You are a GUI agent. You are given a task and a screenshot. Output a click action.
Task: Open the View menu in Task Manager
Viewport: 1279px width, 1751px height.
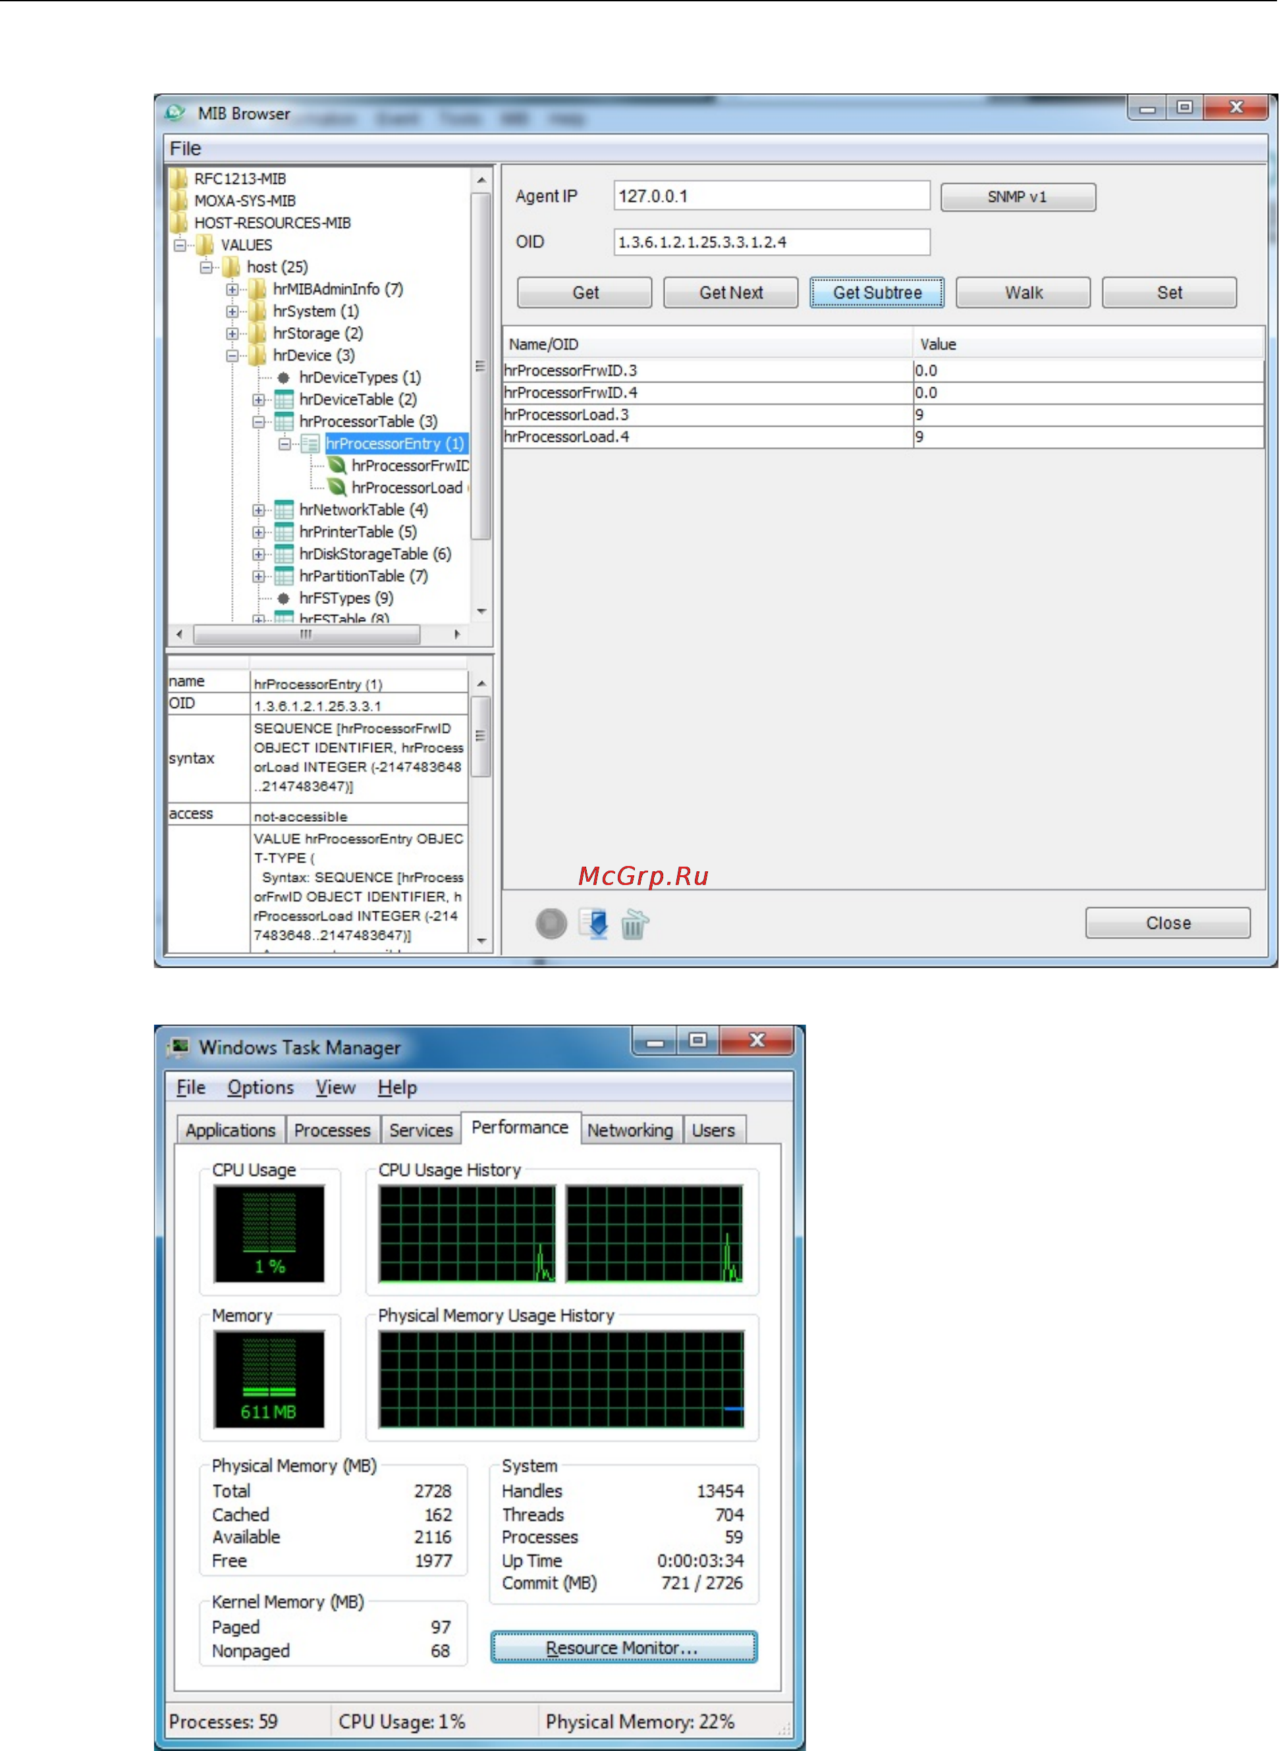335,1088
